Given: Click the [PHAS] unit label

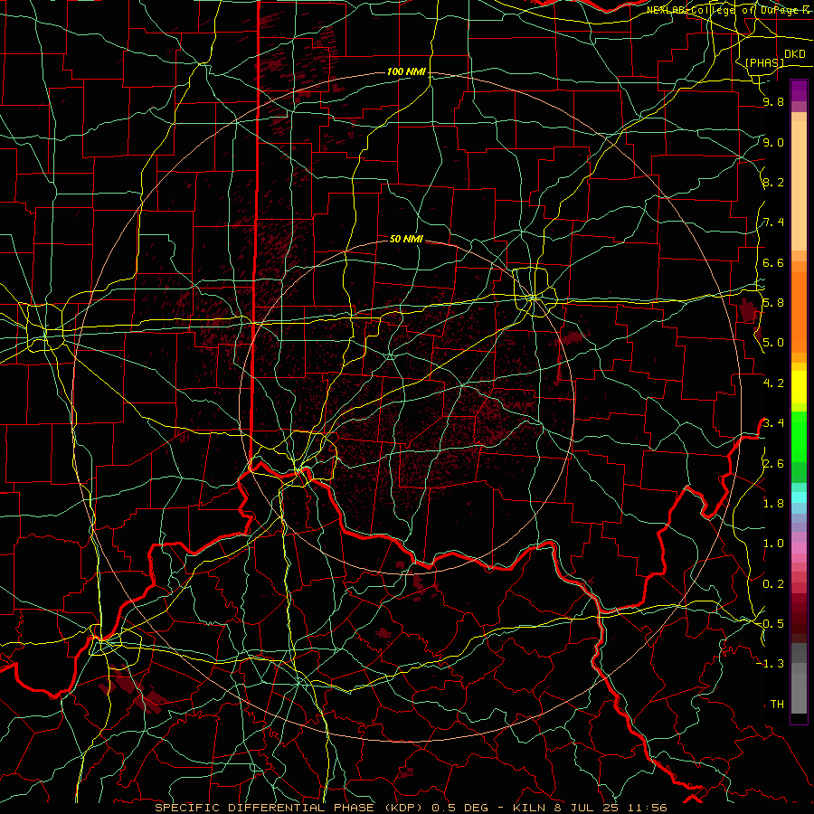Looking at the screenshot, I should pos(764,63).
